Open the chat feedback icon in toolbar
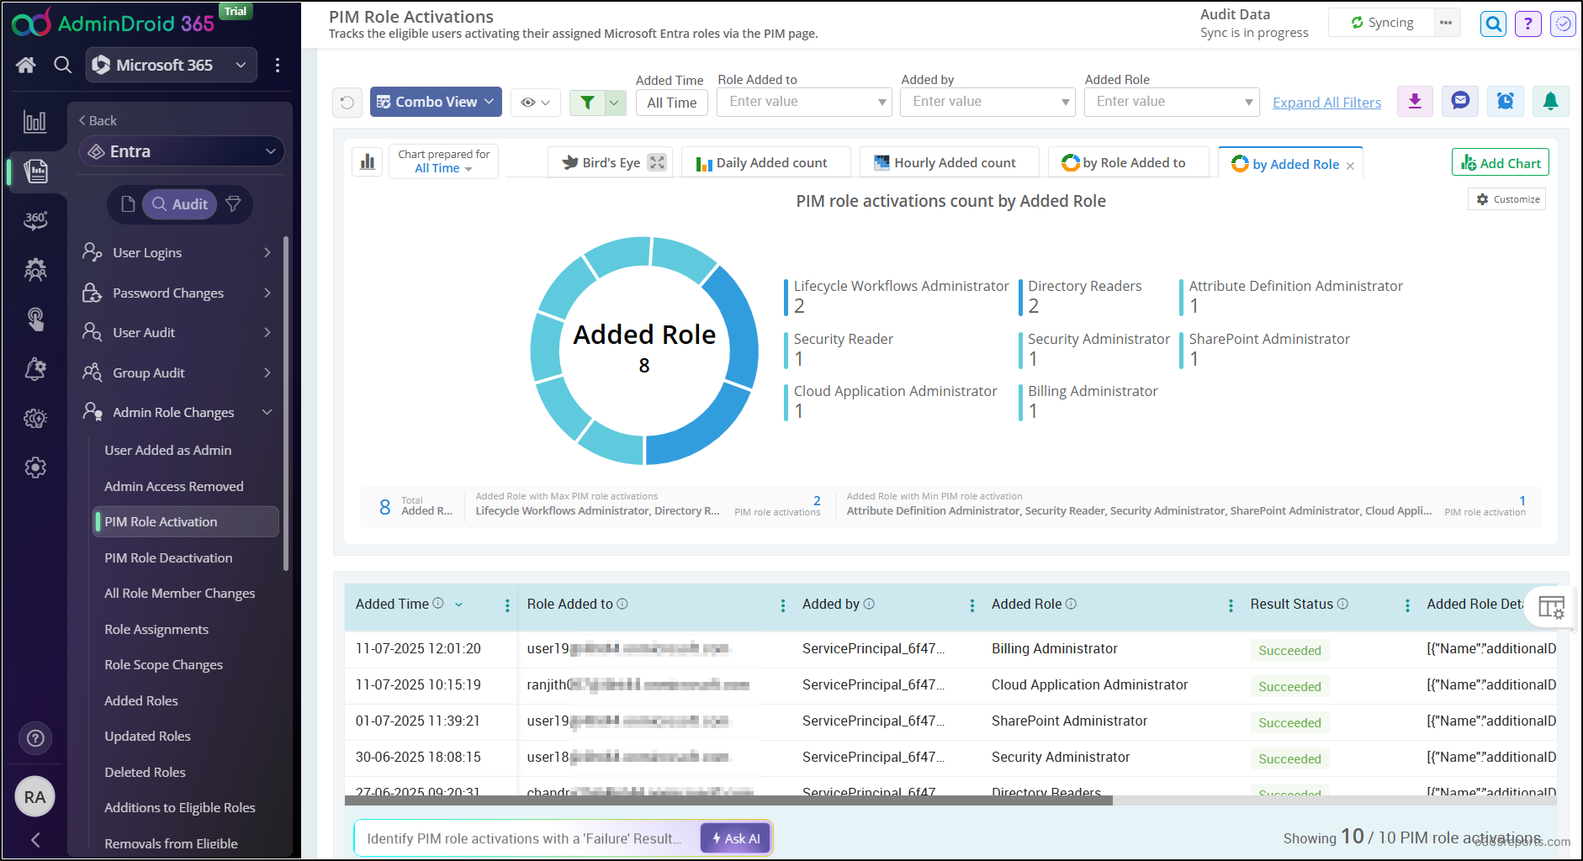This screenshot has width=1583, height=861. pyautogui.click(x=1460, y=102)
